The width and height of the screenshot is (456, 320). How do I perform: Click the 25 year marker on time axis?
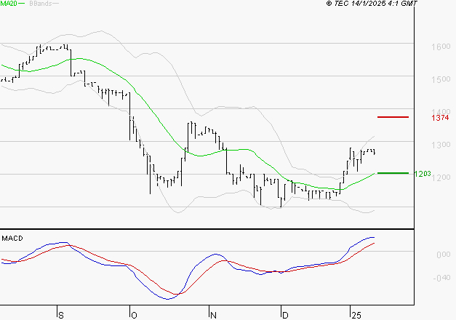(x=356, y=315)
